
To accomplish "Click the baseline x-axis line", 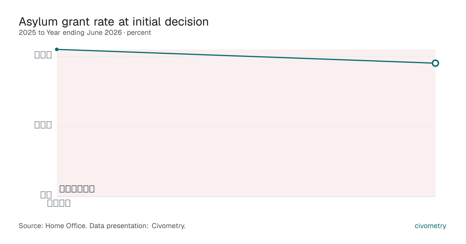I will coord(246,196).
